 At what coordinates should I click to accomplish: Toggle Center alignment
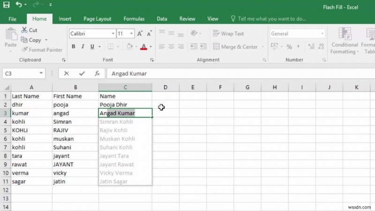pos(171,46)
